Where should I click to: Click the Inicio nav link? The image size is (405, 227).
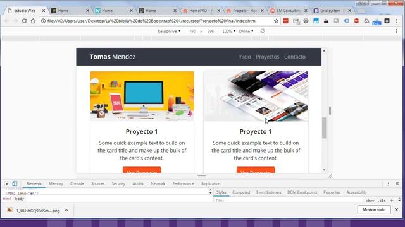click(244, 57)
